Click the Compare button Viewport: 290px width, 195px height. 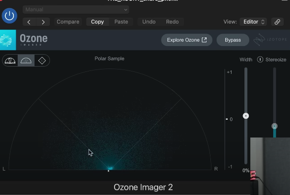click(x=68, y=22)
